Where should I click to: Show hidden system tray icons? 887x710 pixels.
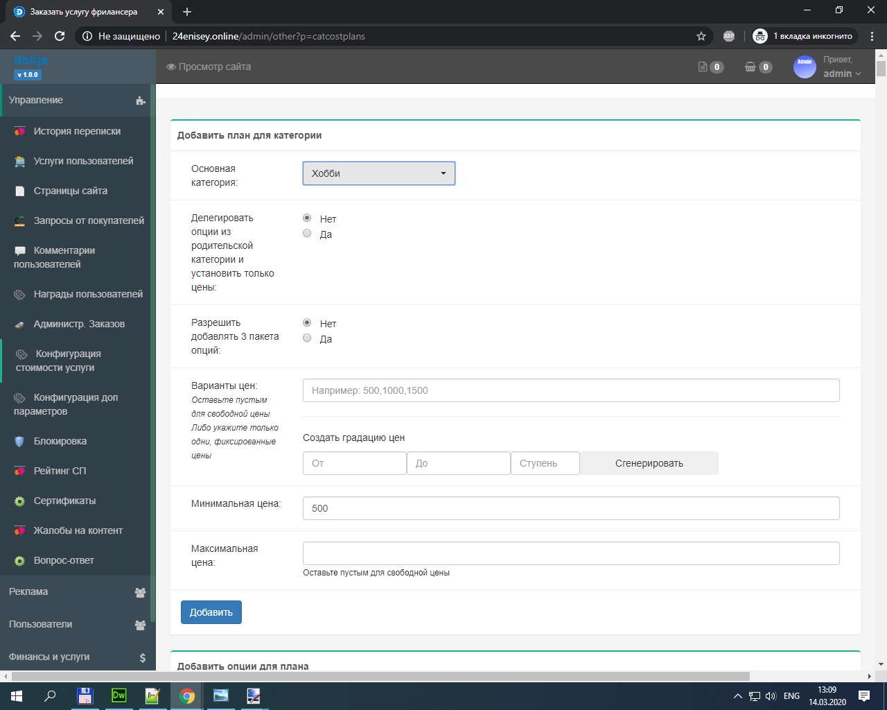737,695
